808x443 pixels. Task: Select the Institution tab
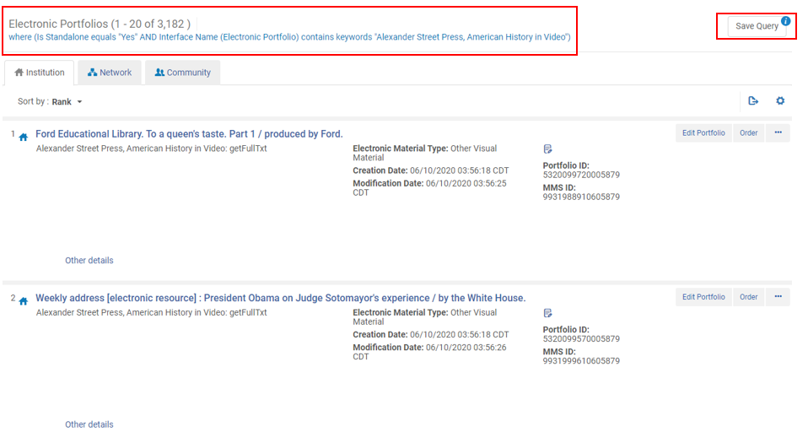pos(40,73)
